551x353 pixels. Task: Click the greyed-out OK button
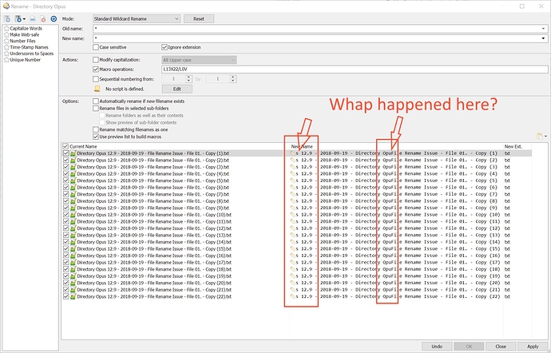pyautogui.click(x=469, y=347)
